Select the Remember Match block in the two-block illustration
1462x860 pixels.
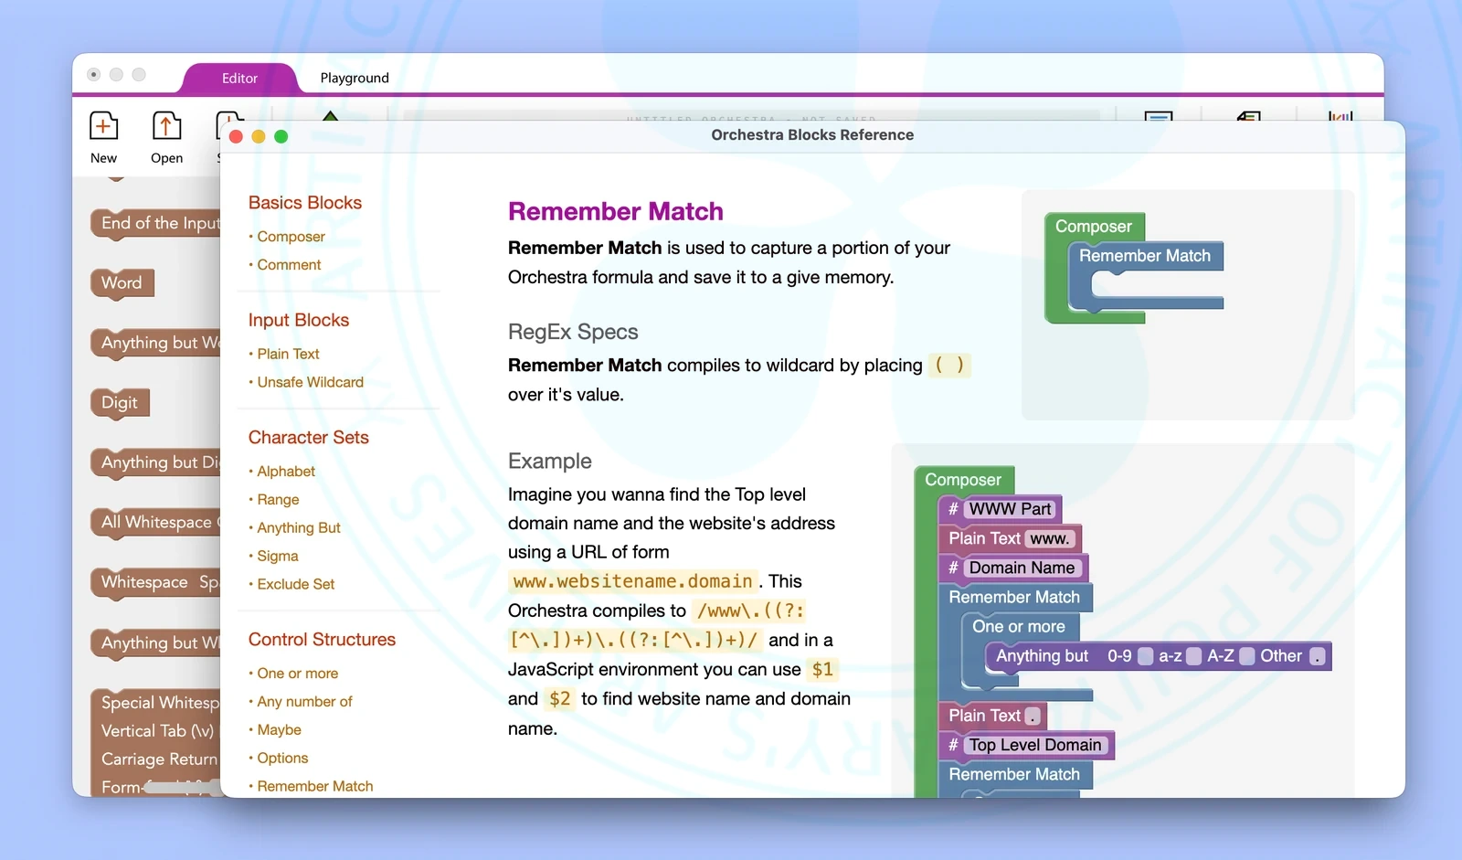click(1145, 256)
